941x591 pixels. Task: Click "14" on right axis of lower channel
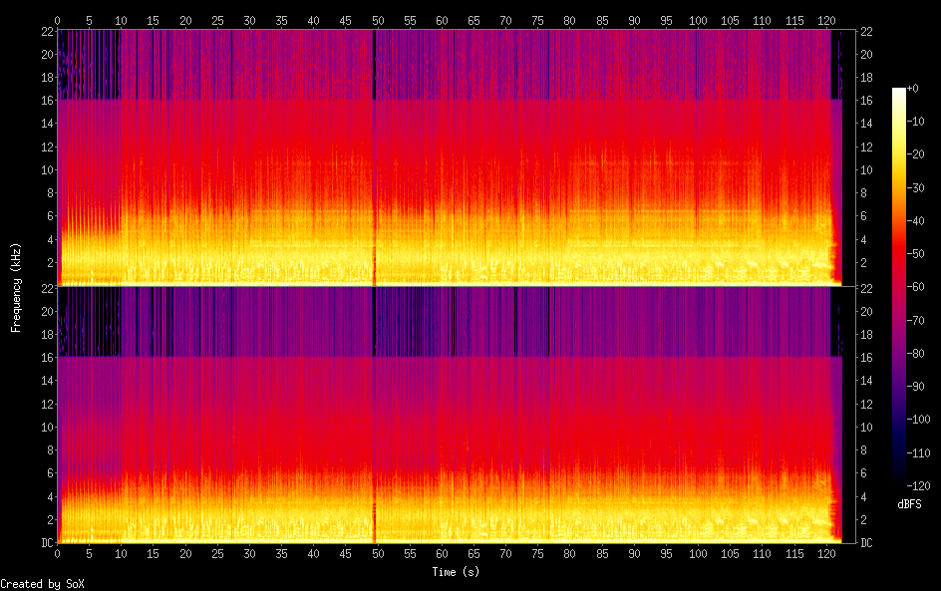tap(866, 381)
